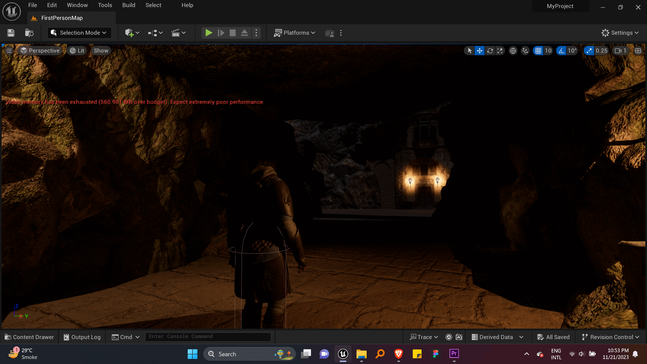The image size is (647, 364).
Task: Click the Unreal Engine logo icon
Action: point(12,11)
